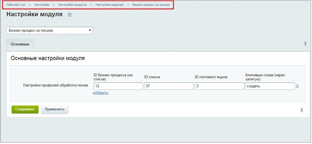Click the добавить link to add a profile
The image size is (312, 144).
(100, 93)
